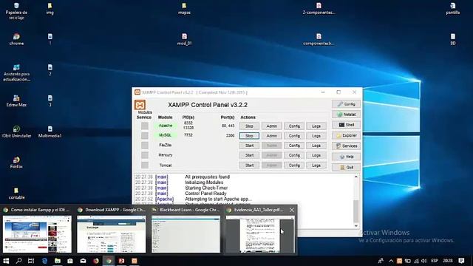Toggle the Tomcat service checkbox
This screenshot has width=473, height=266.
pos(145,165)
